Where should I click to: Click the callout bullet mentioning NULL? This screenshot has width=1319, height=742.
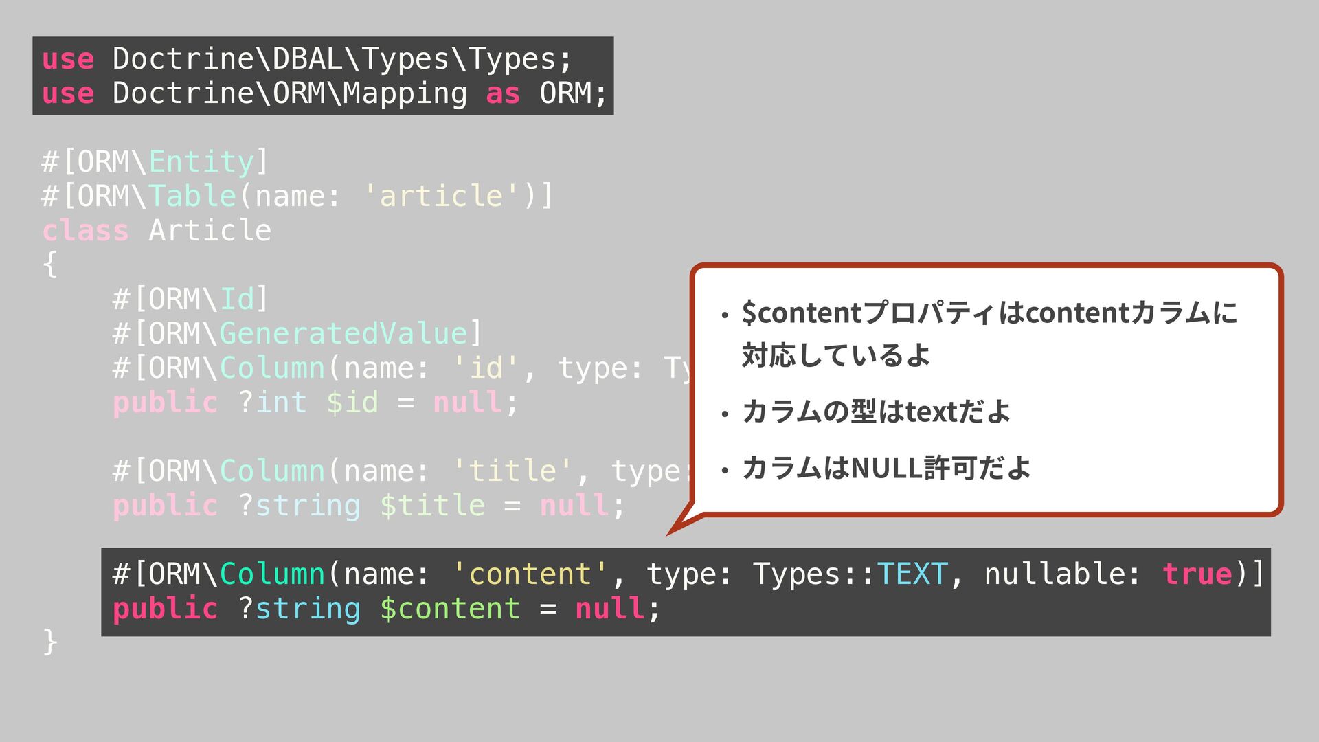coord(886,469)
